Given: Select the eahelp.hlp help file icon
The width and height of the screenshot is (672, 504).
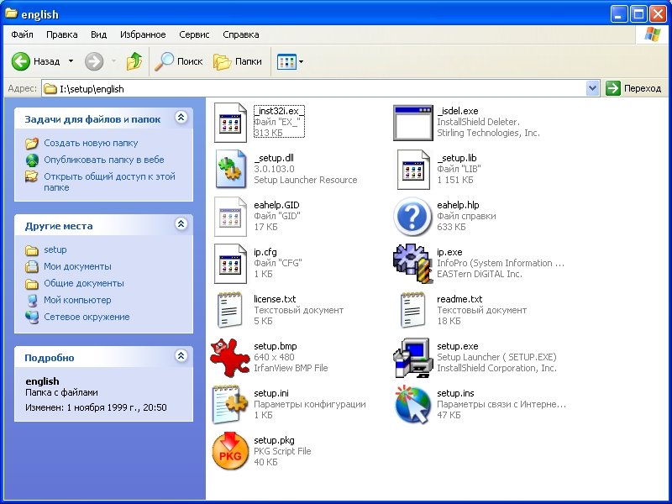Looking at the screenshot, I should [412, 217].
